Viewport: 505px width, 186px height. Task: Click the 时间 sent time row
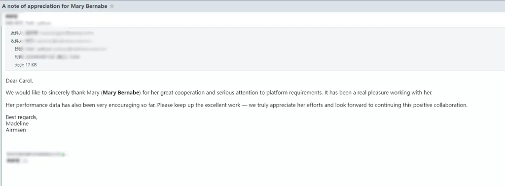point(47,57)
